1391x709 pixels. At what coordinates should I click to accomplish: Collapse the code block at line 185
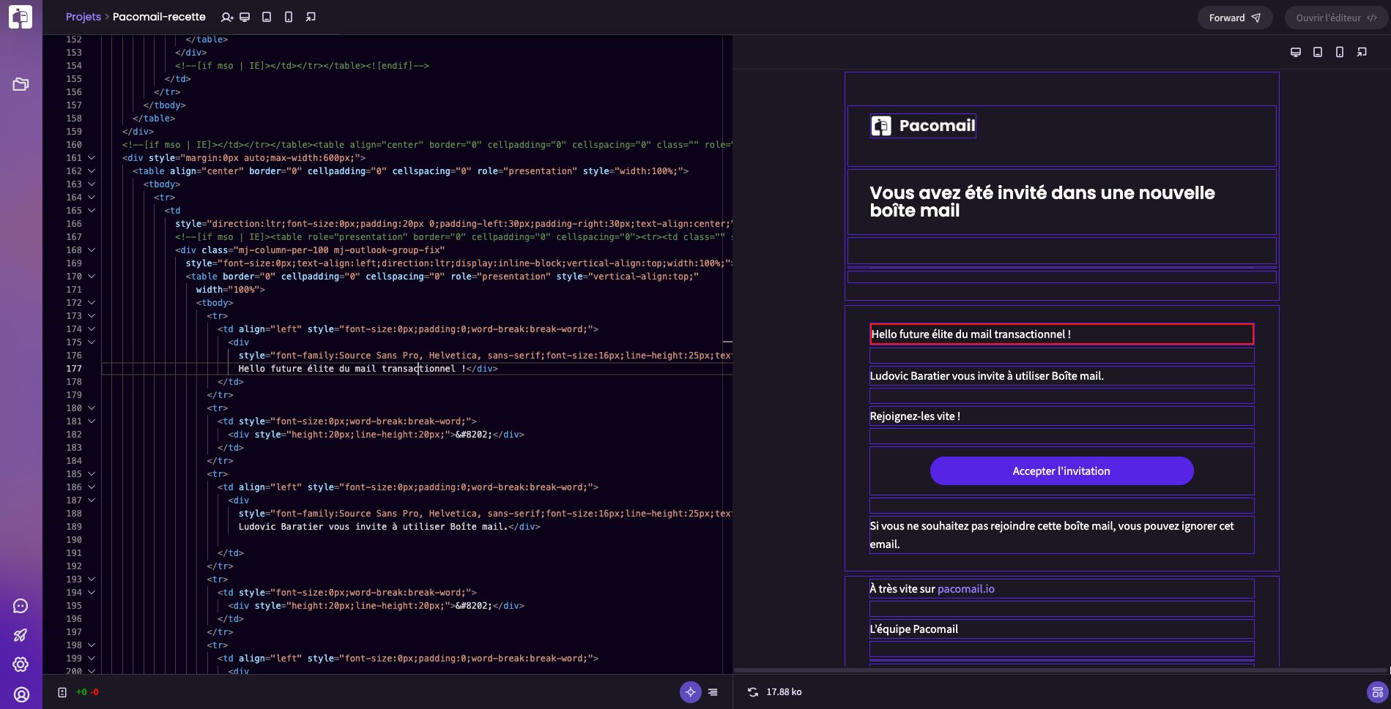(91, 473)
